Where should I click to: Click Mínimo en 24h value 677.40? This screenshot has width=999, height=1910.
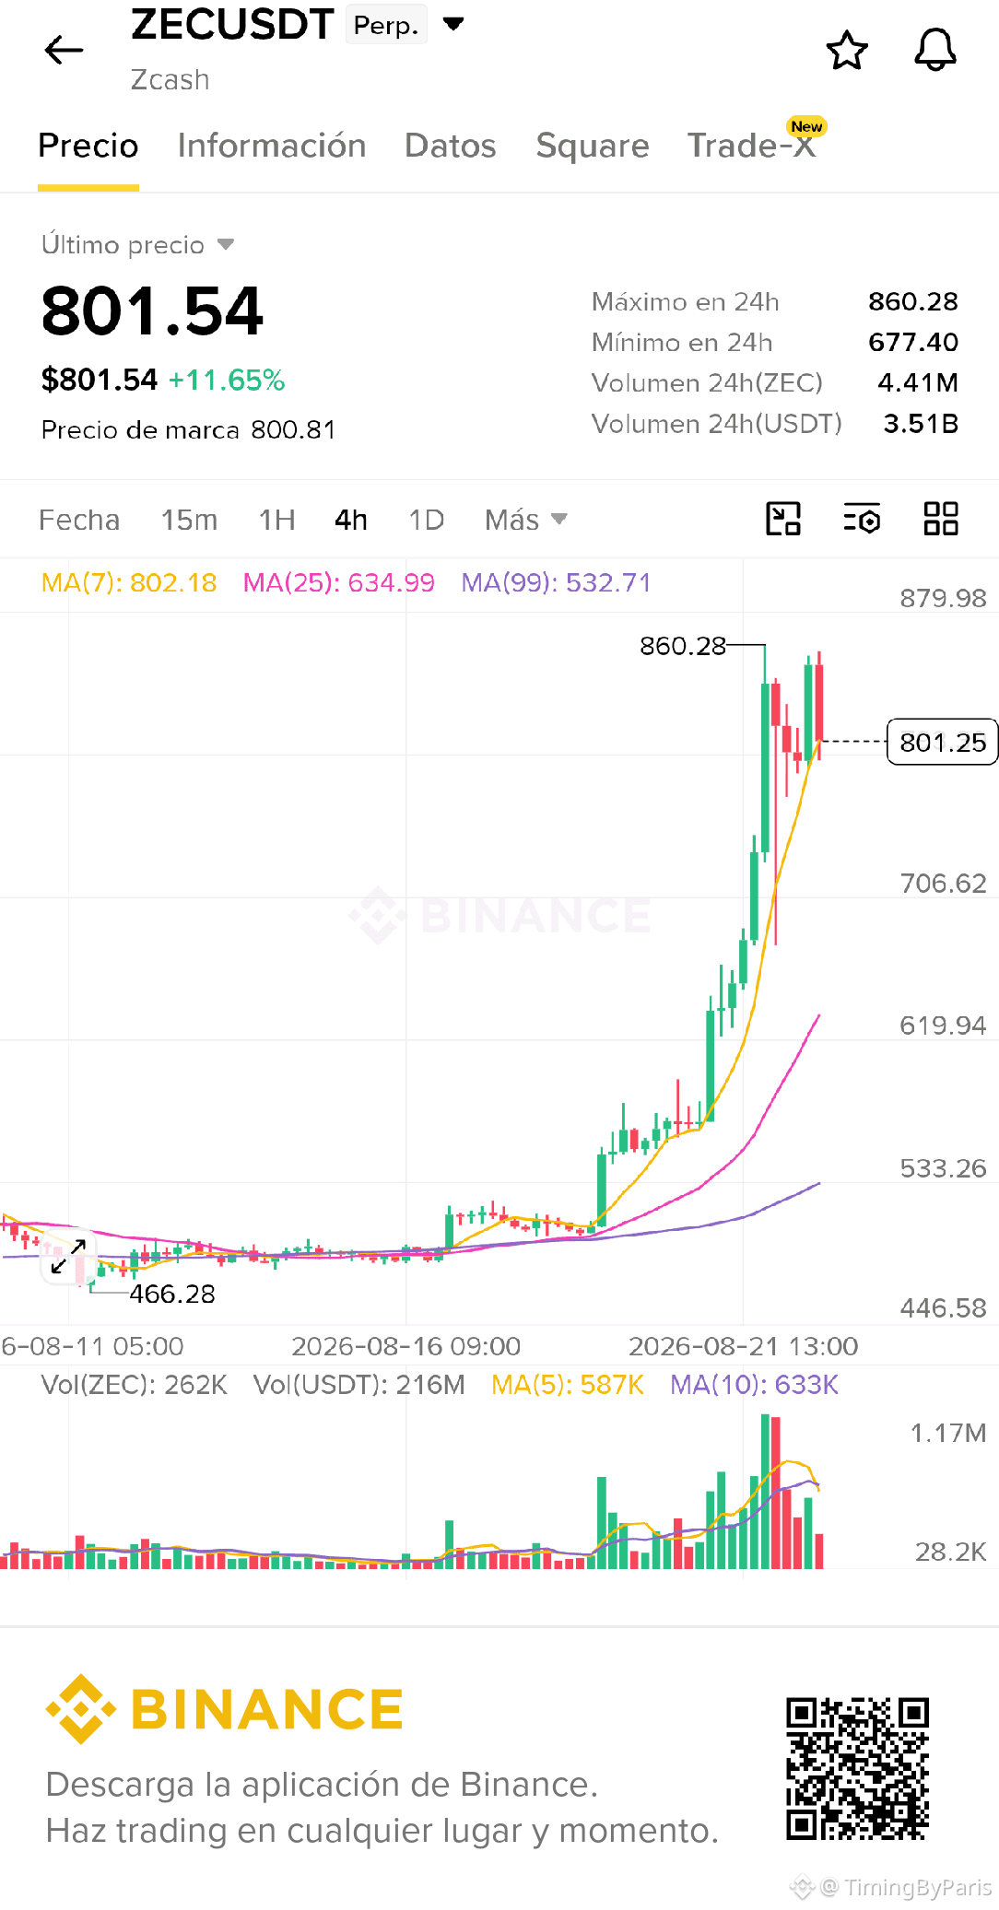913,342
